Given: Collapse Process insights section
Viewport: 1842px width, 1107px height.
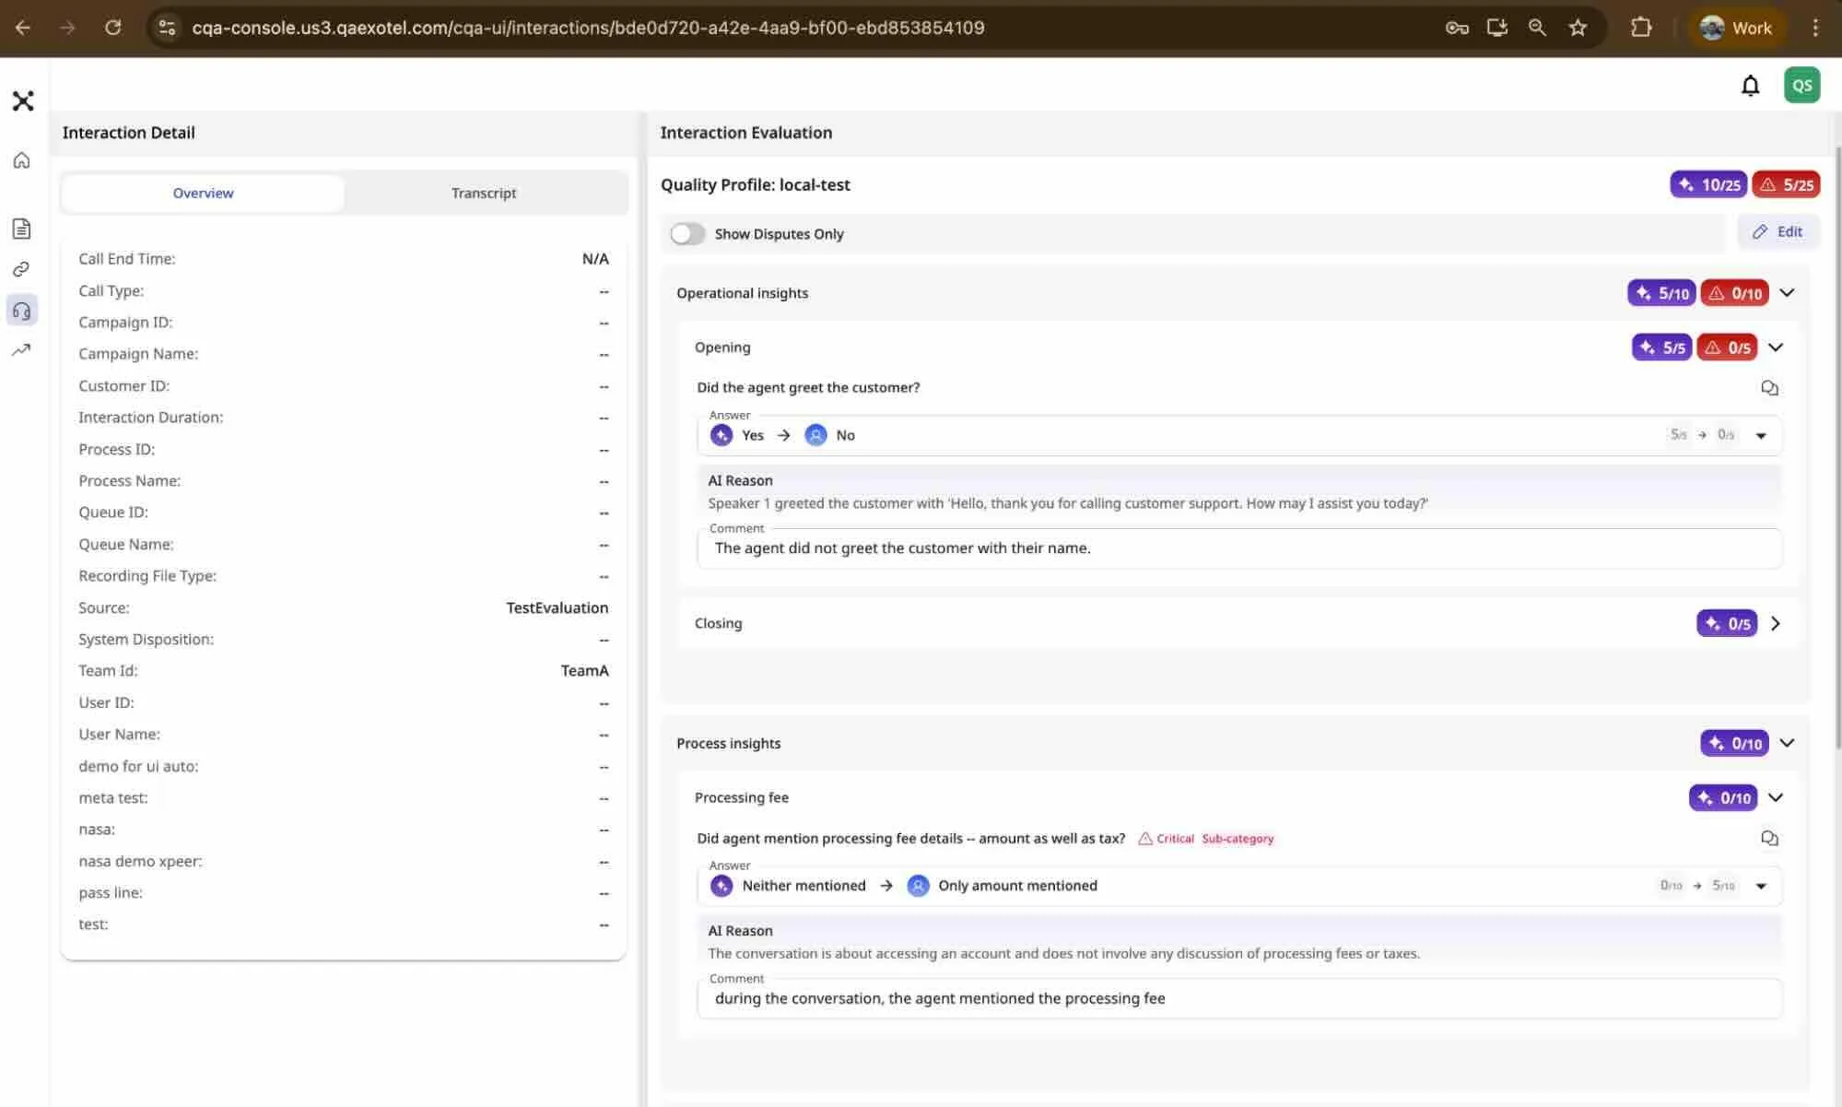Looking at the screenshot, I should (1787, 743).
